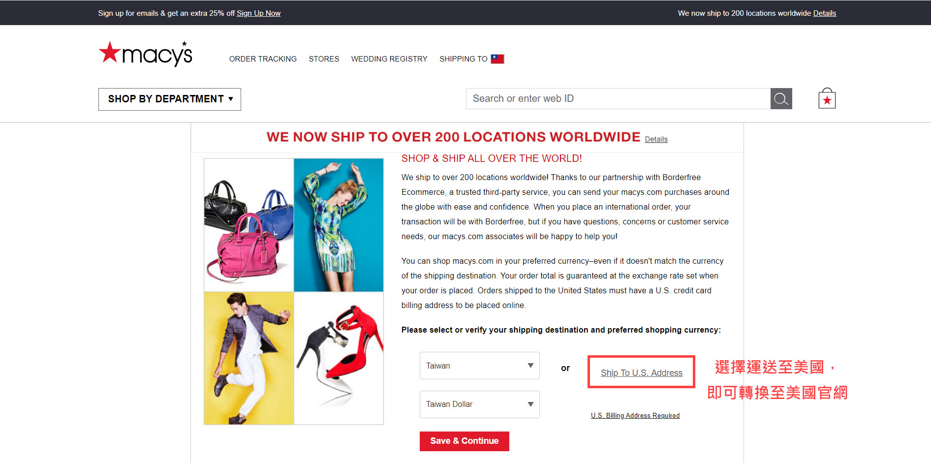Open Details link beside red worldwide headline
This screenshot has height=463, width=931.
(x=656, y=139)
